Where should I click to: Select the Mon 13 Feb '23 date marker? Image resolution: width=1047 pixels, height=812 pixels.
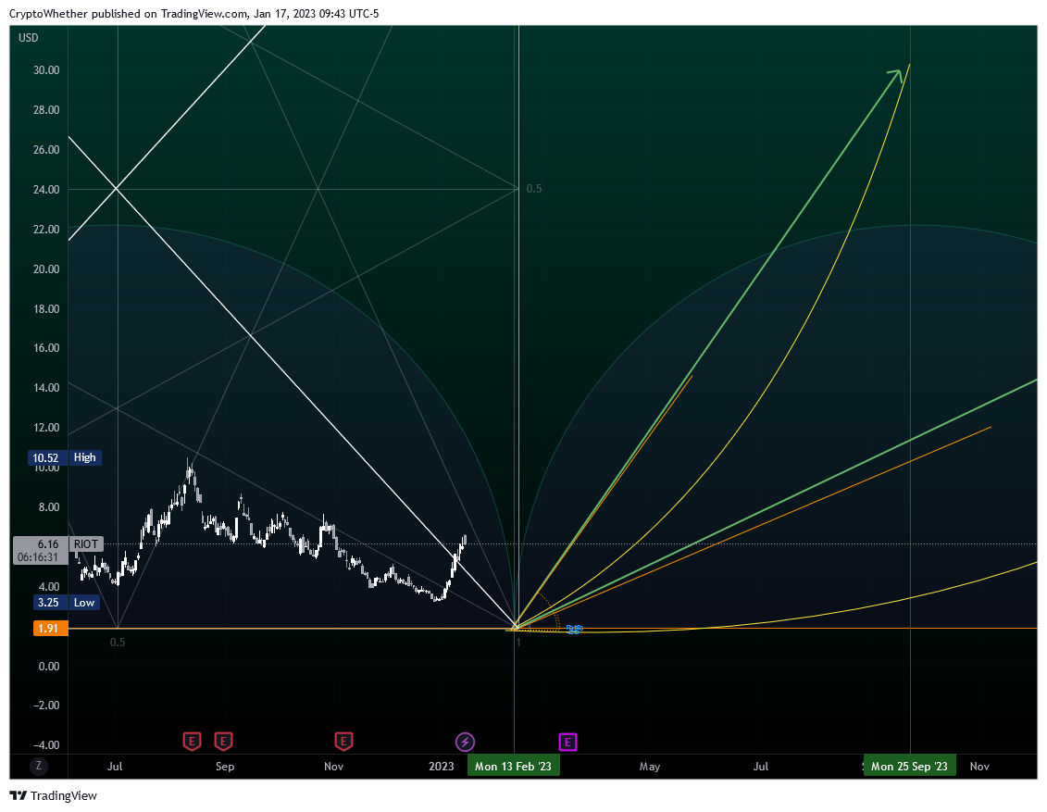point(513,766)
